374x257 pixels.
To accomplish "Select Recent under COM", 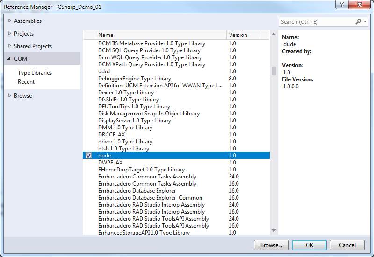I will (26, 81).
